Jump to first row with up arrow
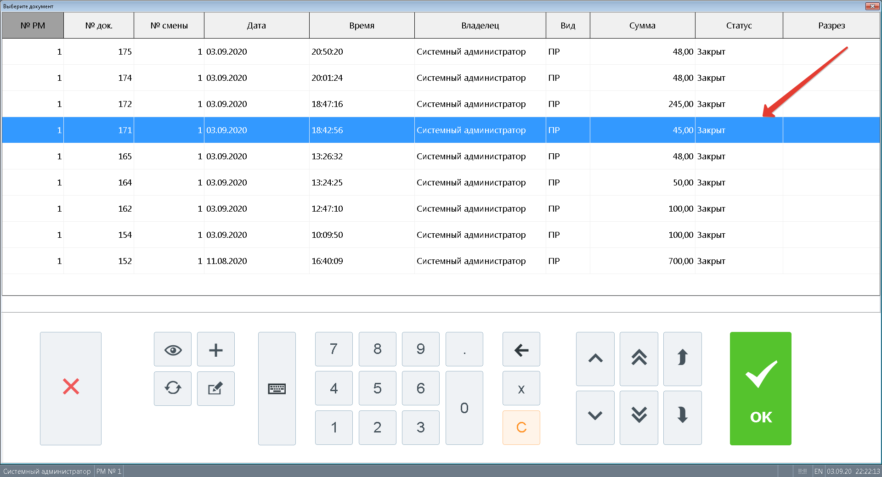The height and width of the screenshot is (477, 882). (x=683, y=359)
